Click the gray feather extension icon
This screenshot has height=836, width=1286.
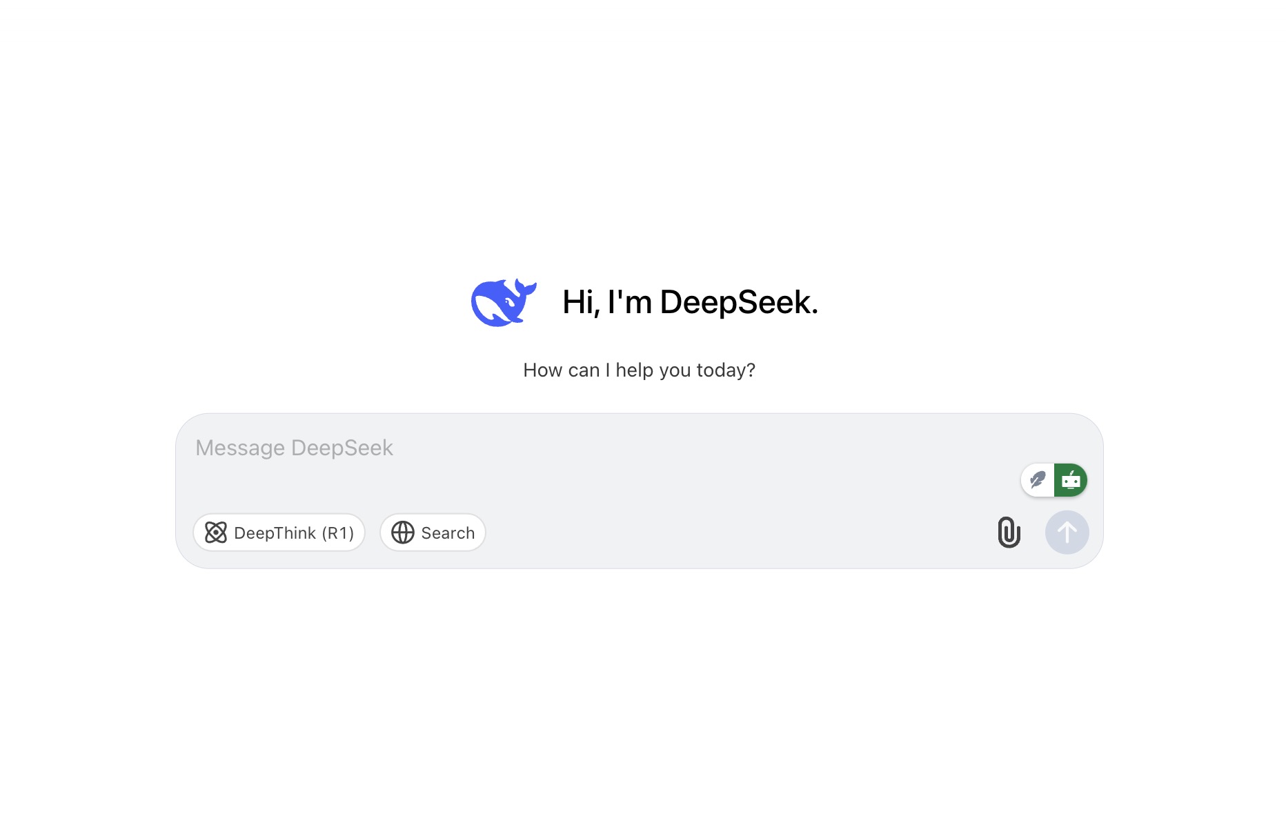(x=1037, y=479)
